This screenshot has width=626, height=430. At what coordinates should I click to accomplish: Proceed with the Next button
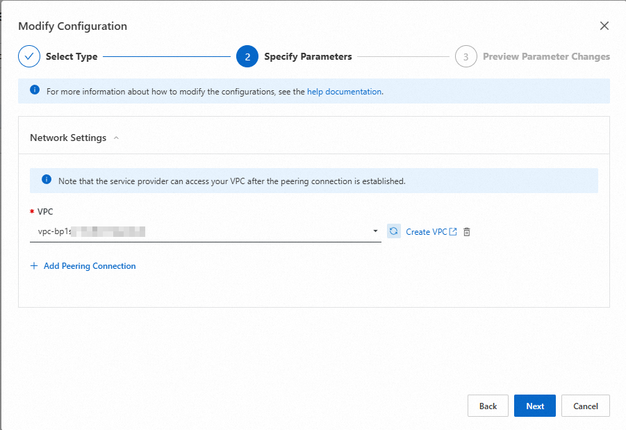[x=534, y=406]
